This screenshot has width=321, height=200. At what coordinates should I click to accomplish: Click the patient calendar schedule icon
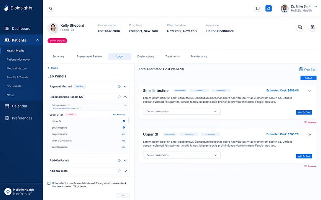tap(312, 27)
